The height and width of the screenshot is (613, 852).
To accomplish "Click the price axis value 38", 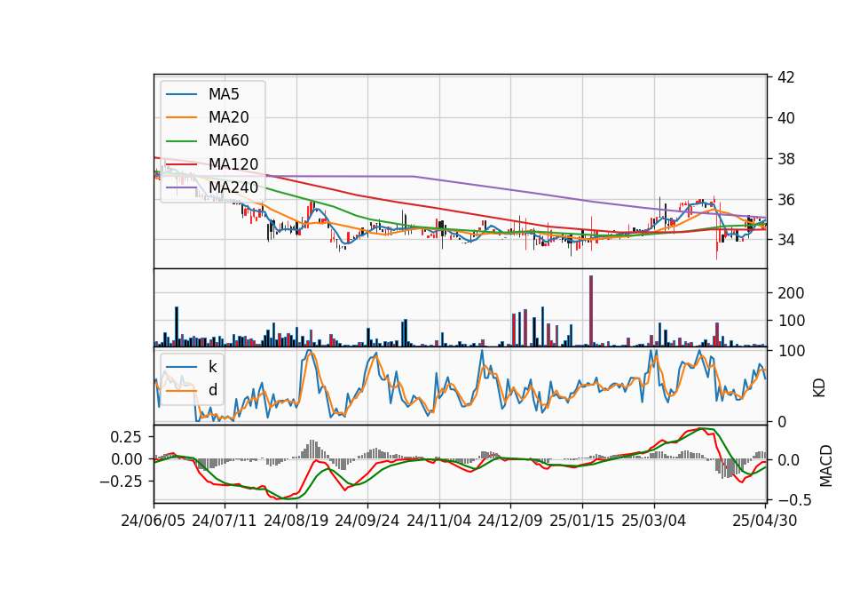I will [x=786, y=159].
